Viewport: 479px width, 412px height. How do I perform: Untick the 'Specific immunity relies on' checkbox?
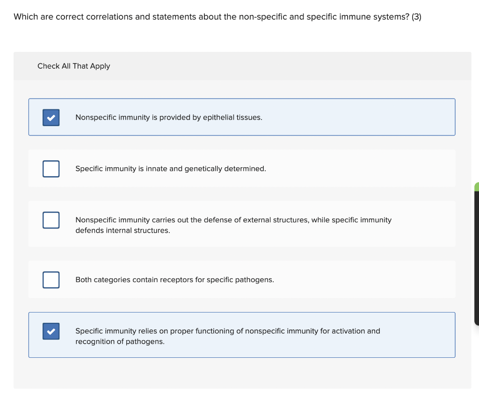[51, 331]
